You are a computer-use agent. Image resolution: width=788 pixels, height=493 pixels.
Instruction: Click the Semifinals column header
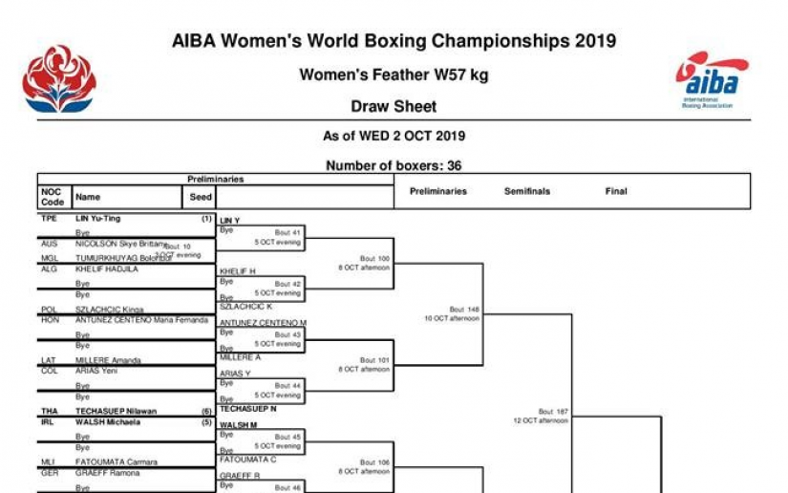[x=527, y=191]
